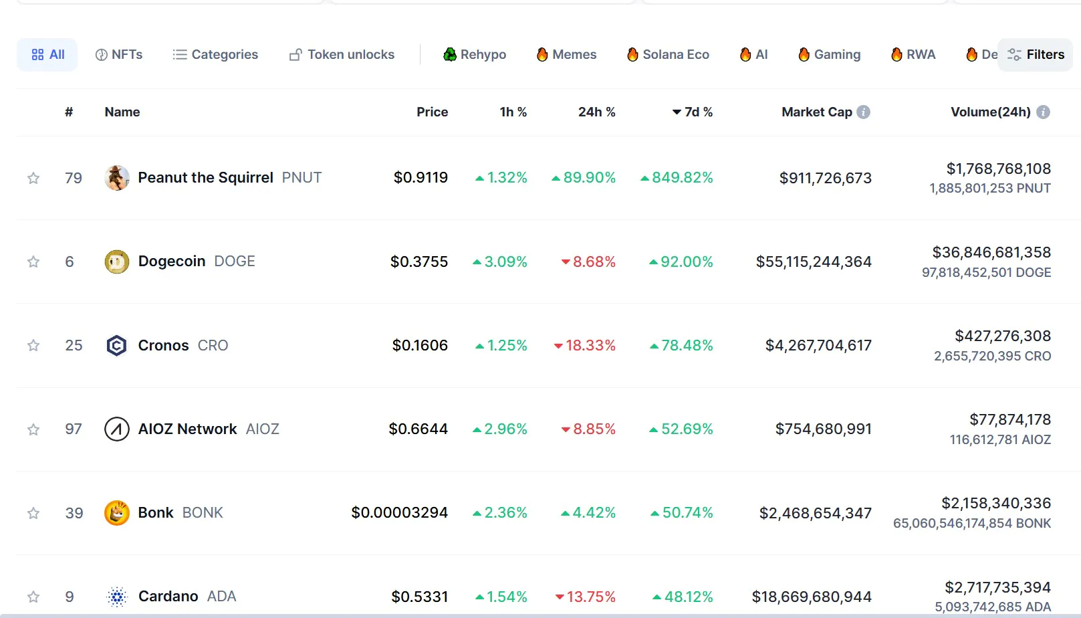
Task: Switch to the NFTs tab
Action: tap(119, 55)
